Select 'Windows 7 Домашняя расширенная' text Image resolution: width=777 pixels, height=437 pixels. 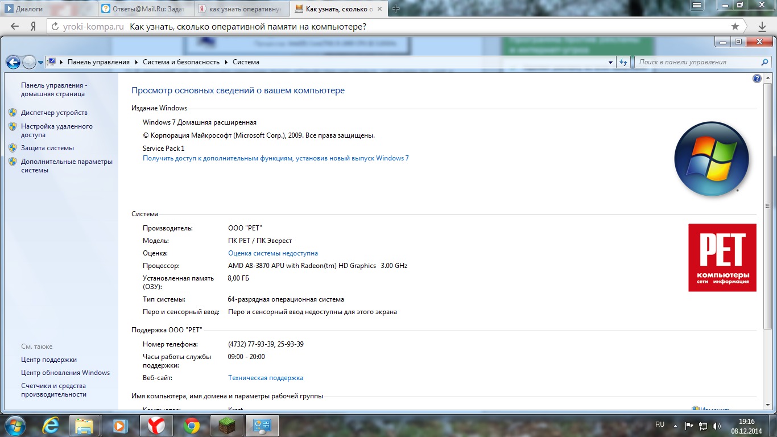[200, 122]
